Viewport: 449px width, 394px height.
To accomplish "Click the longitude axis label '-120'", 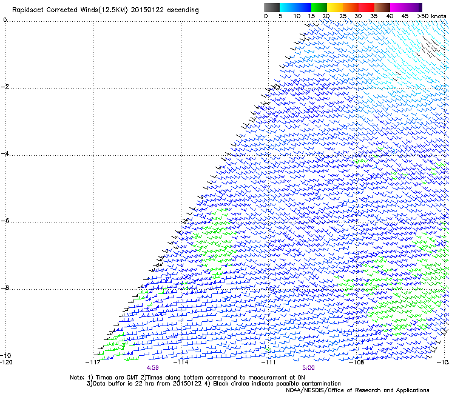I will coord(6,362).
